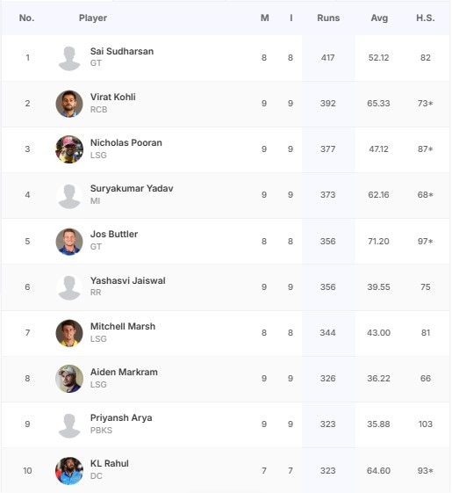The width and height of the screenshot is (452, 493).
Task: Sort by the Avg column header
Action: (x=379, y=18)
